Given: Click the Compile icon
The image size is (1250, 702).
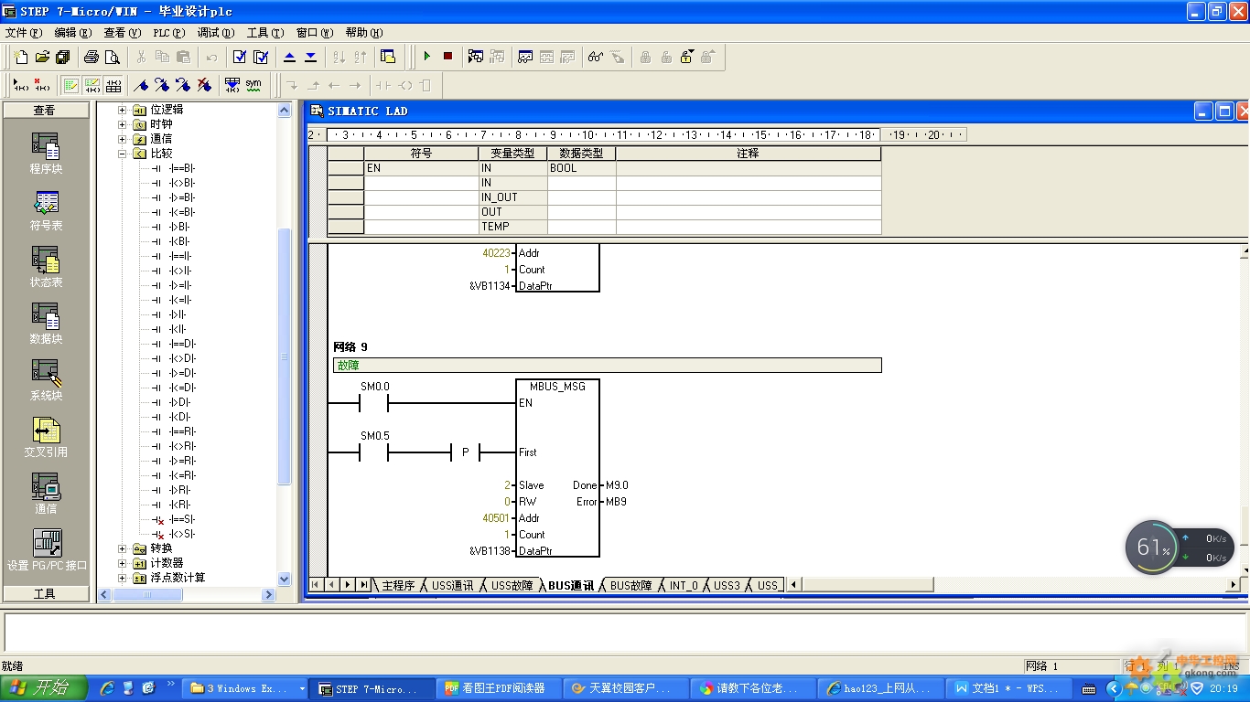Looking at the screenshot, I should click(x=240, y=57).
